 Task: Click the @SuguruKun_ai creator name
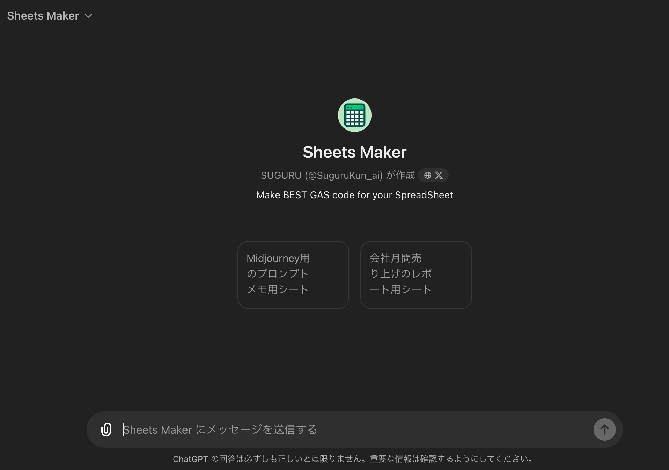click(344, 175)
